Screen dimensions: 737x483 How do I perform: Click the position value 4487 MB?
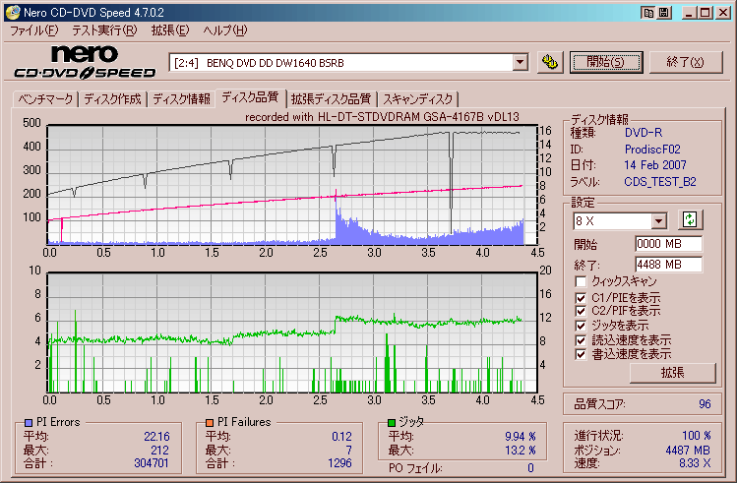click(x=688, y=451)
